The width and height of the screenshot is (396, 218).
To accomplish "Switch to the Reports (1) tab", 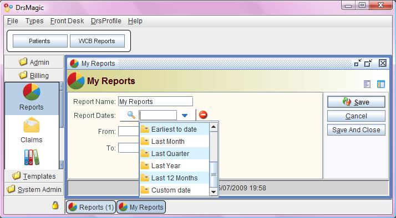I will (x=91, y=207).
